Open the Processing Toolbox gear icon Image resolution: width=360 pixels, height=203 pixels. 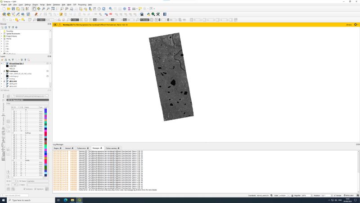(x=125, y=9)
